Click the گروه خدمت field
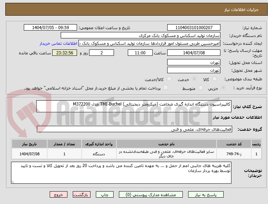Screen dimensions: 268x204 point(135,129)
